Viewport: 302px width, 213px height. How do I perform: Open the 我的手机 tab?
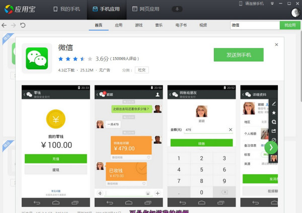[66, 9]
